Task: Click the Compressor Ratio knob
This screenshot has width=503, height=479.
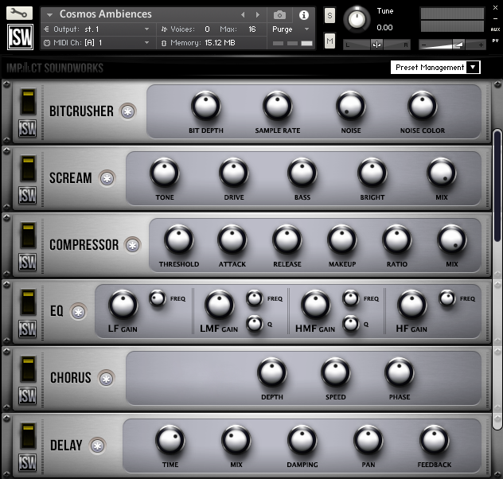Action: [x=397, y=240]
